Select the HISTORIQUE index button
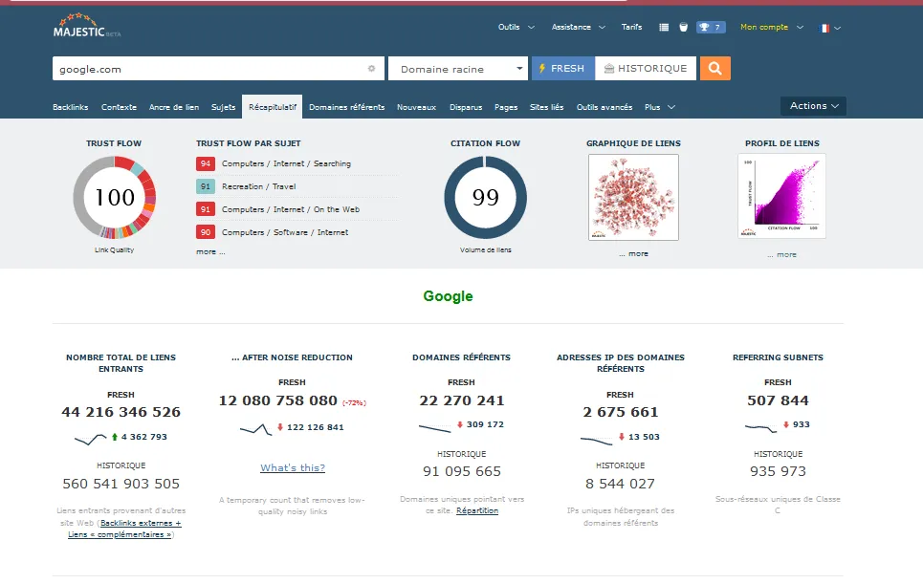923x584 pixels. coord(646,68)
